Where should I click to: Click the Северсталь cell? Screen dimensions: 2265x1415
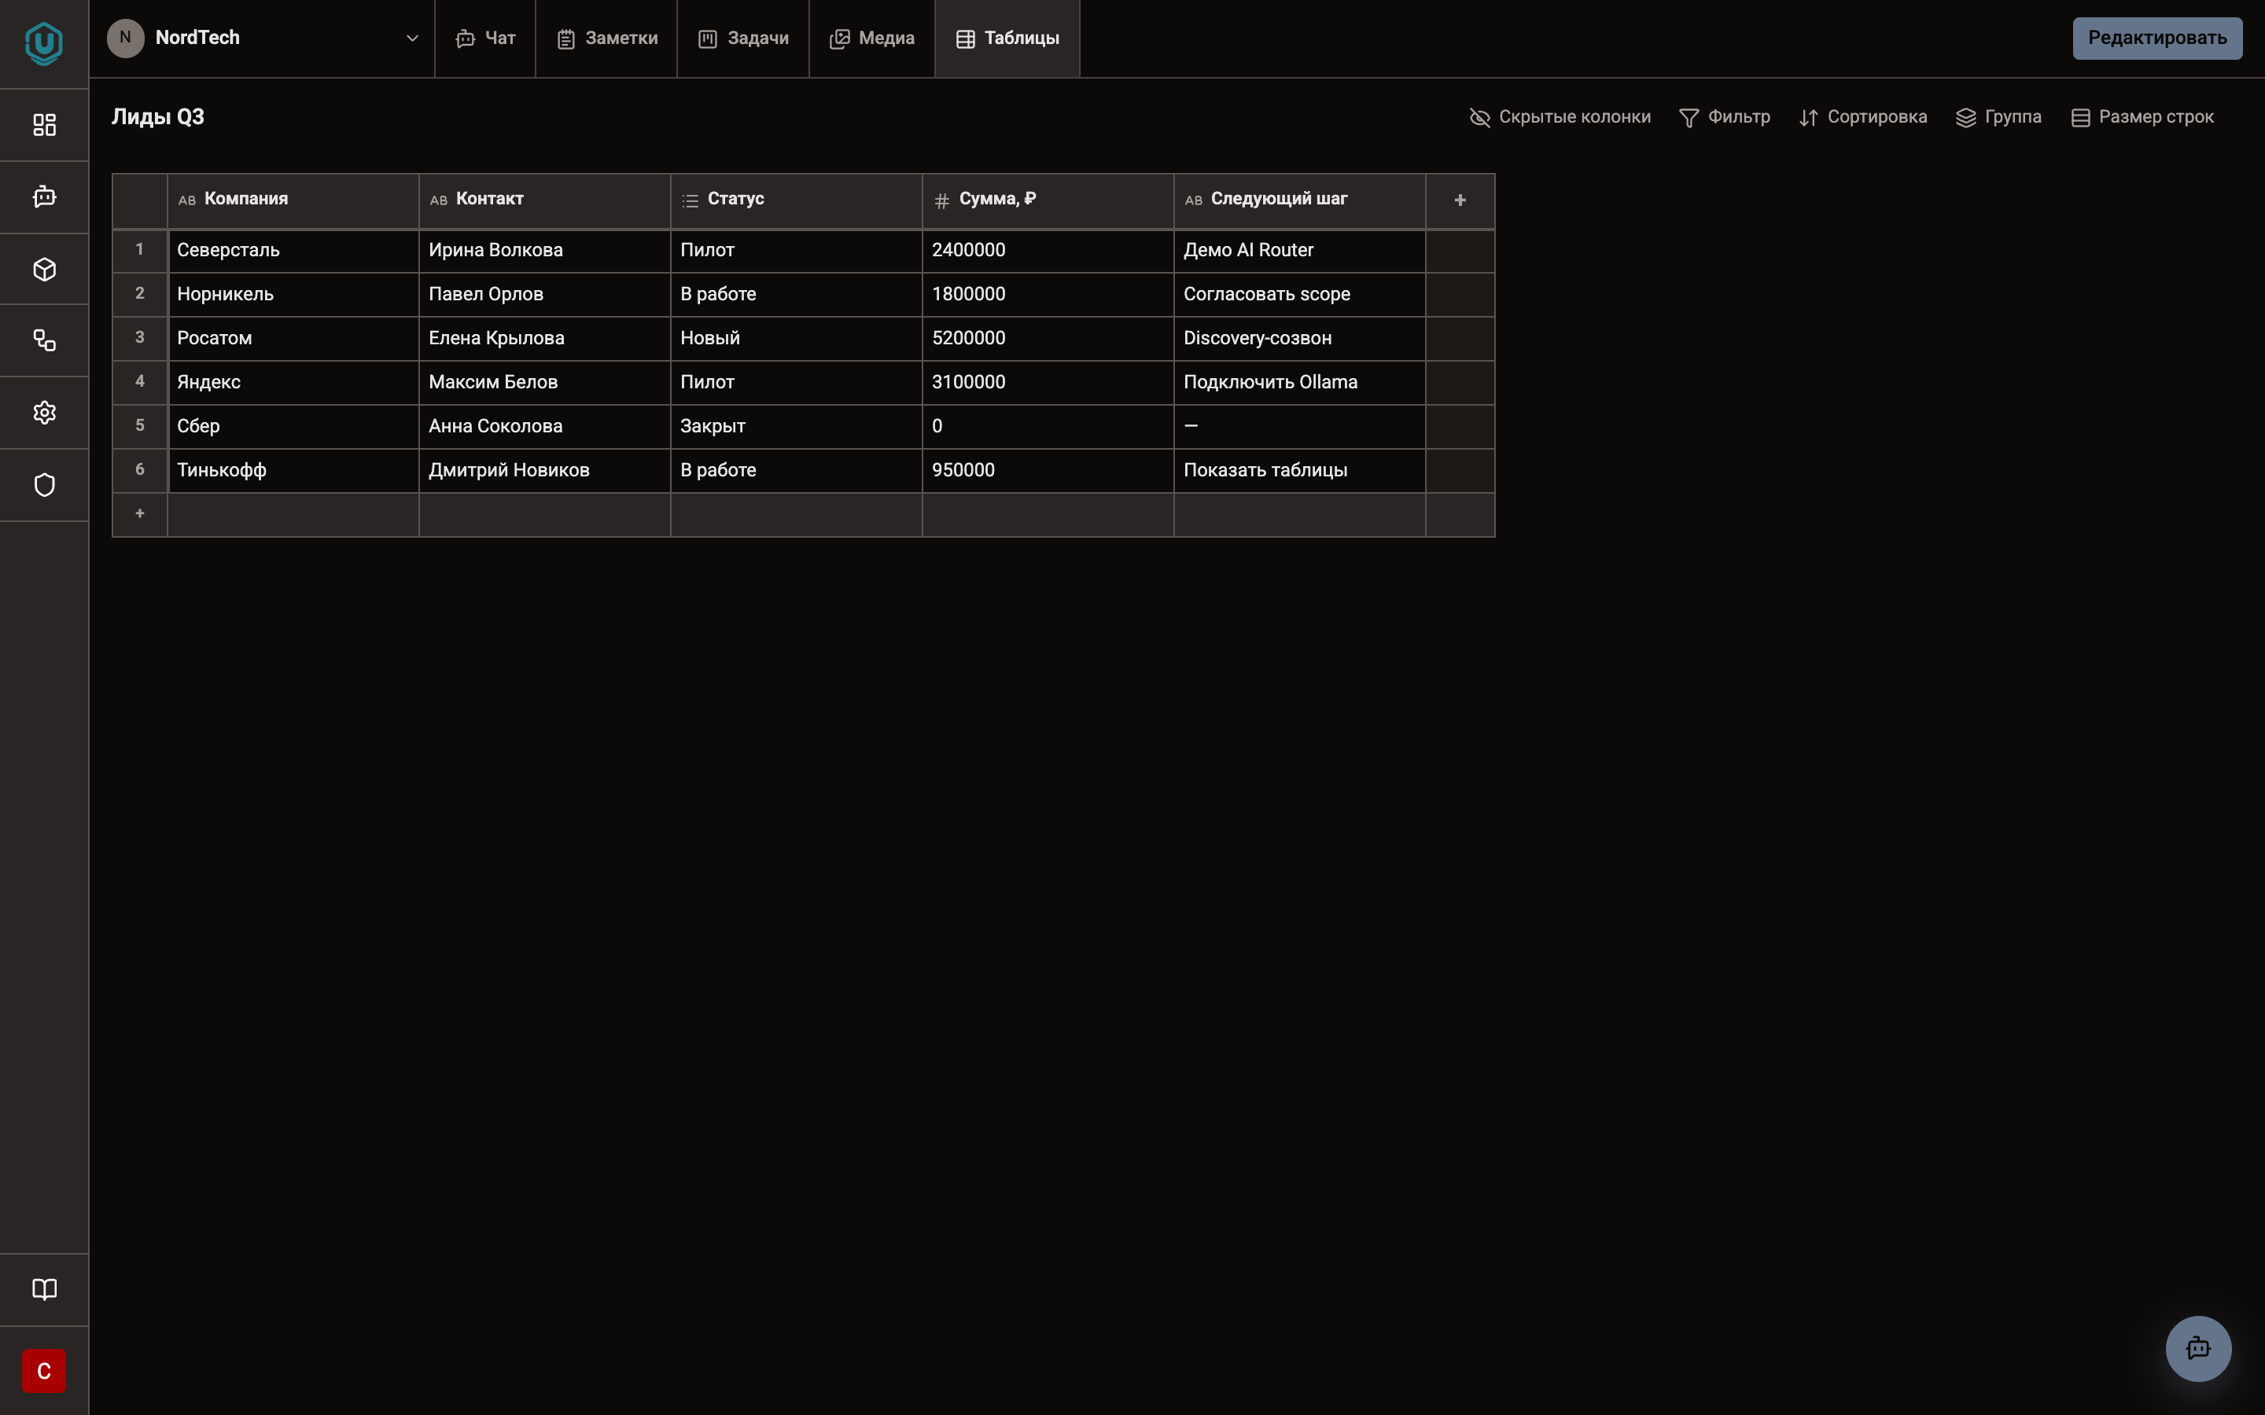coord(293,250)
